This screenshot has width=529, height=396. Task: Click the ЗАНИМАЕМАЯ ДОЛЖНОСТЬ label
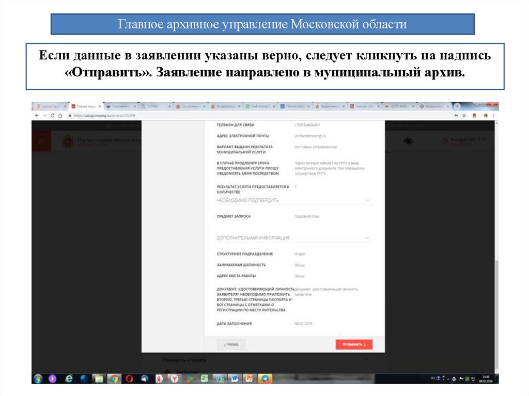coord(241,265)
